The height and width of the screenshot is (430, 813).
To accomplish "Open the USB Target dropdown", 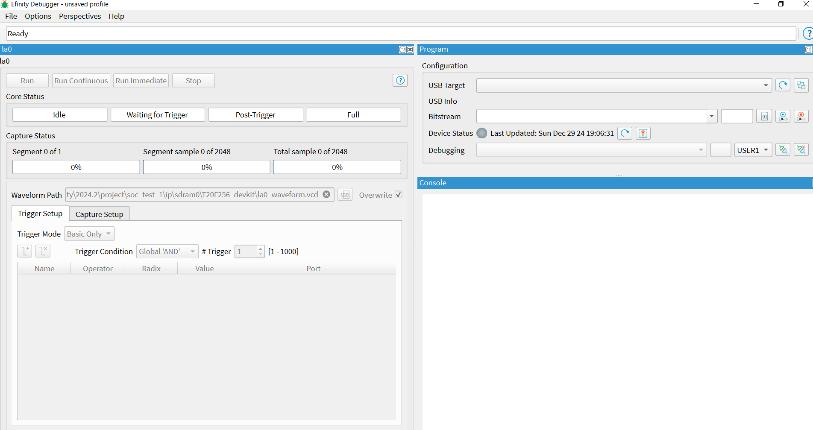I will [x=624, y=85].
